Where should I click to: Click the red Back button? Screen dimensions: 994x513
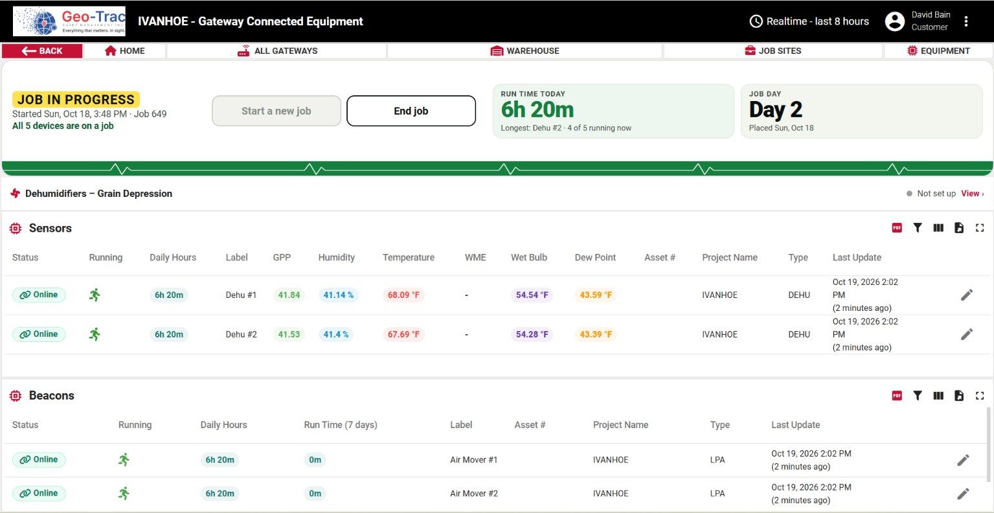[x=42, y=51]
